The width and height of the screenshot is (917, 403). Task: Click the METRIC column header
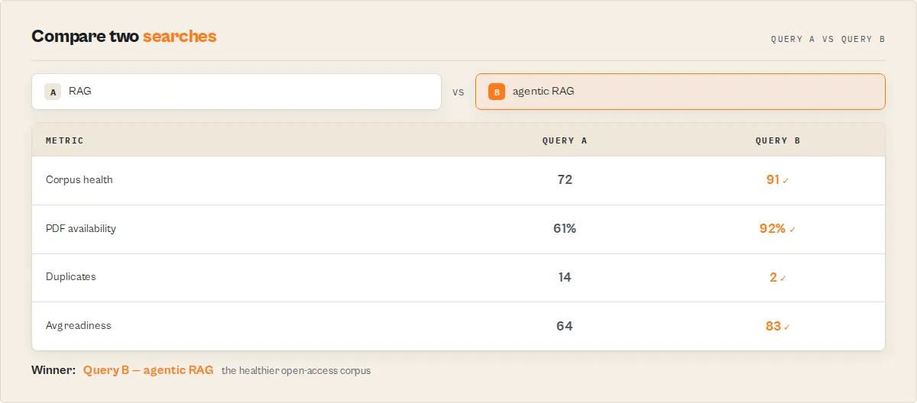tap(65, 140)
